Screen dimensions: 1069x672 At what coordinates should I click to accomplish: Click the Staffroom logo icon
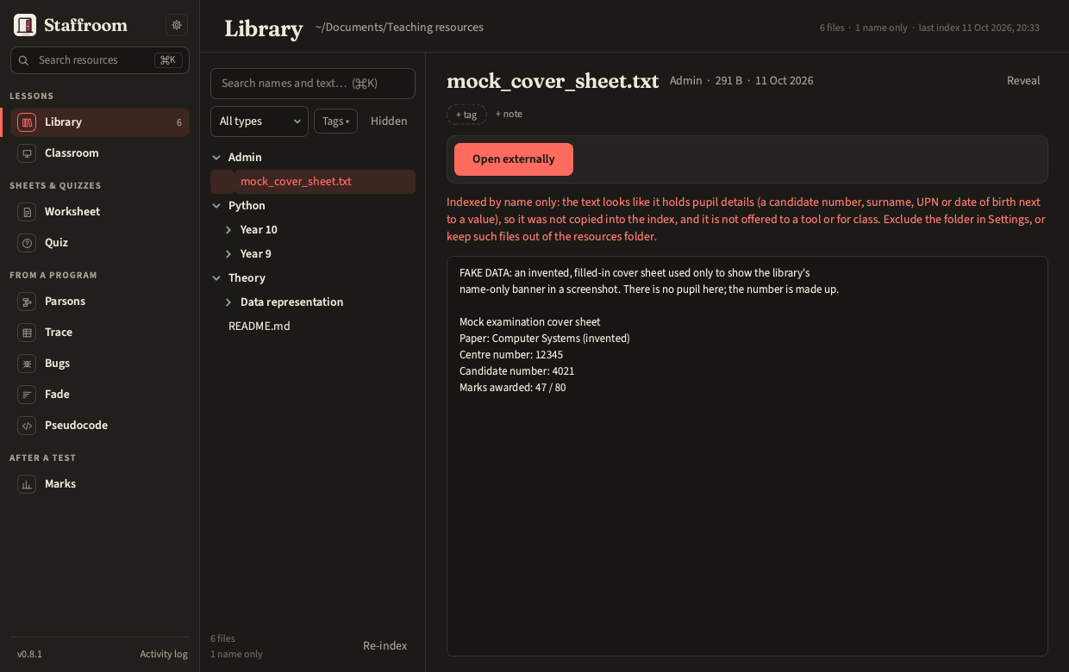point(25,25)
